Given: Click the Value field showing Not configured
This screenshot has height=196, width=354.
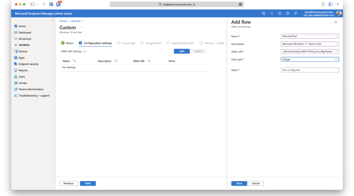Looking at the screenshot, I should (310, 70).
